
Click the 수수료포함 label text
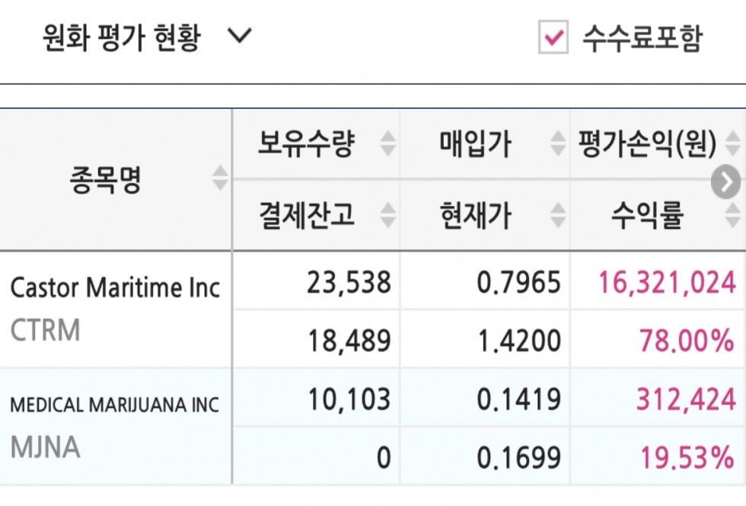pyautogui.click(x=642, y=37)
